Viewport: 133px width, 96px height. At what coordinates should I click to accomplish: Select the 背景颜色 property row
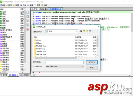pyautogui.click(x=12, y=21)
